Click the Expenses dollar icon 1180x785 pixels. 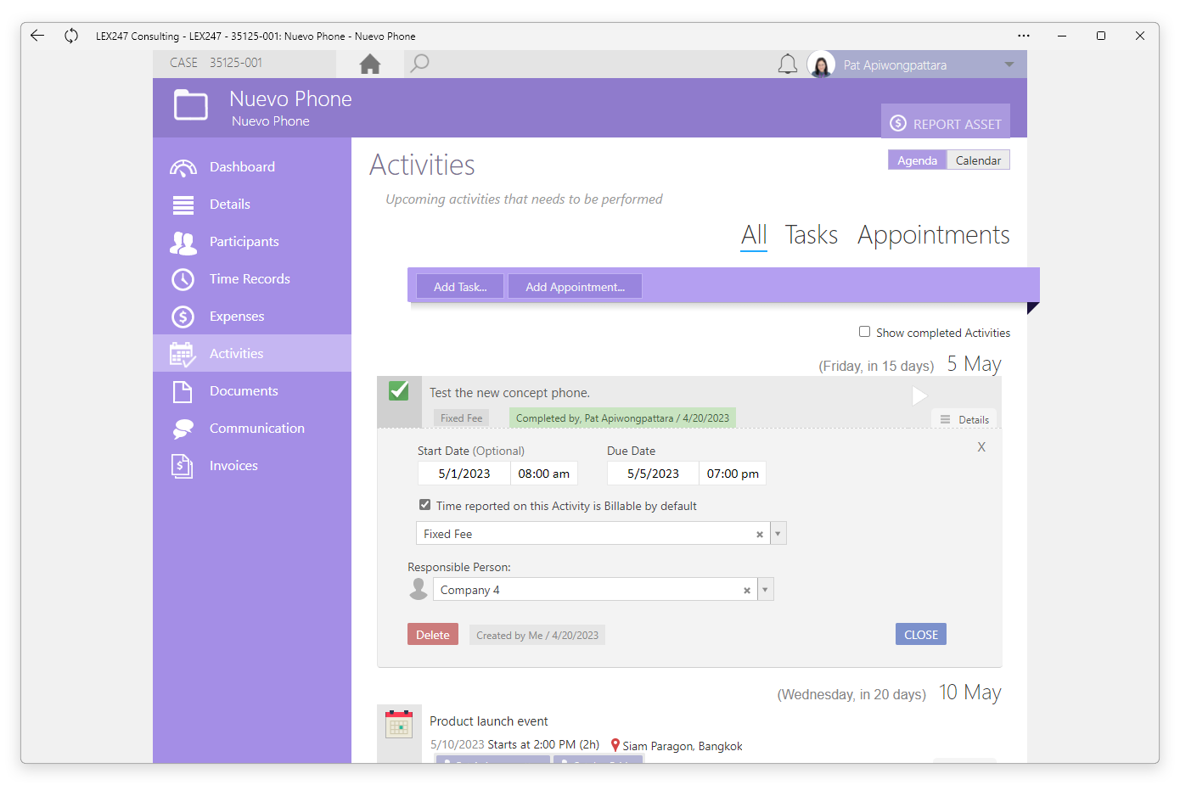pyautogui.click(x=183, y=317)
